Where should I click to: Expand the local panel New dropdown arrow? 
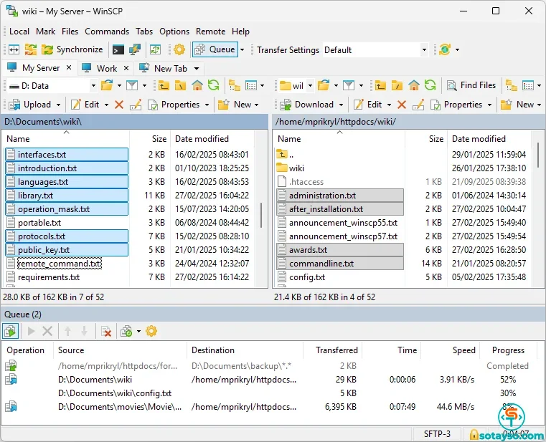click(257, 105)
